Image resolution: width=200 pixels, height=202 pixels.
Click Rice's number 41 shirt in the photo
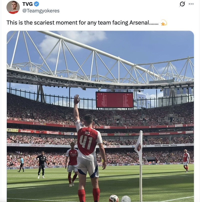86,142
